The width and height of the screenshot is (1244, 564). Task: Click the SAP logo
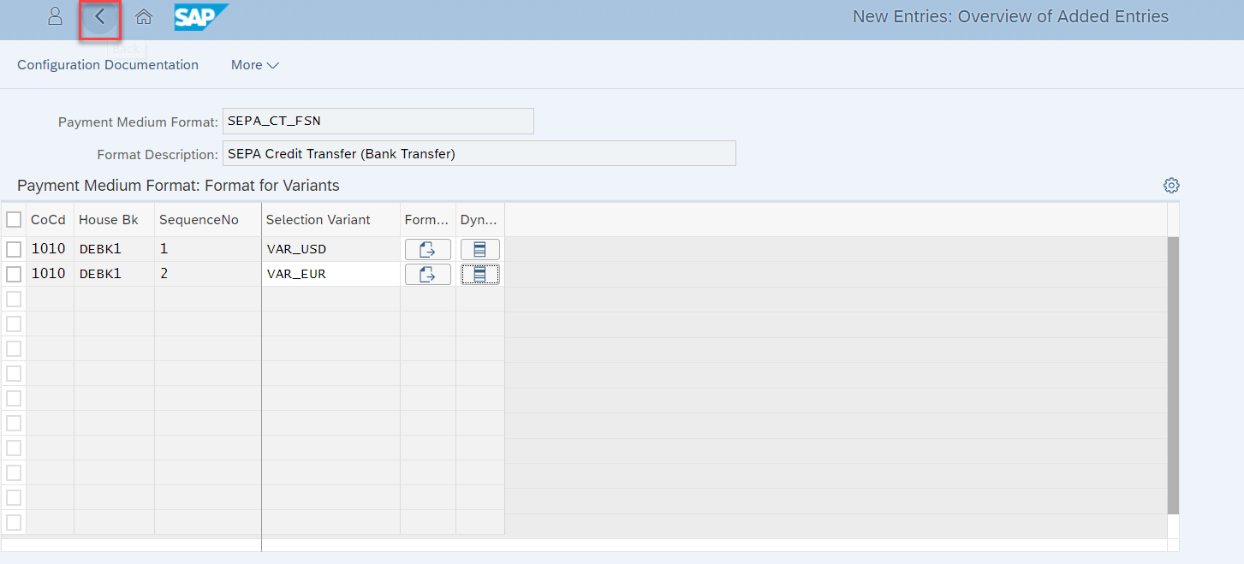[x=201, y=16]
